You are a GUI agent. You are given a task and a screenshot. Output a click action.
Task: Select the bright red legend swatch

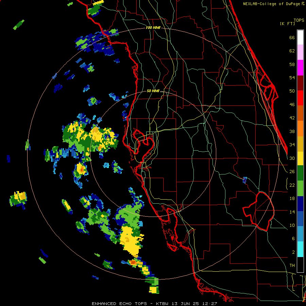(x=300, y=98)
